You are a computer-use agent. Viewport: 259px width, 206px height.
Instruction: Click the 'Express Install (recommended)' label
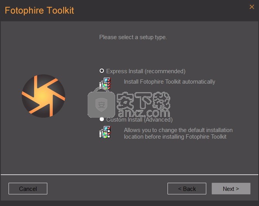(x=146, y=71)
